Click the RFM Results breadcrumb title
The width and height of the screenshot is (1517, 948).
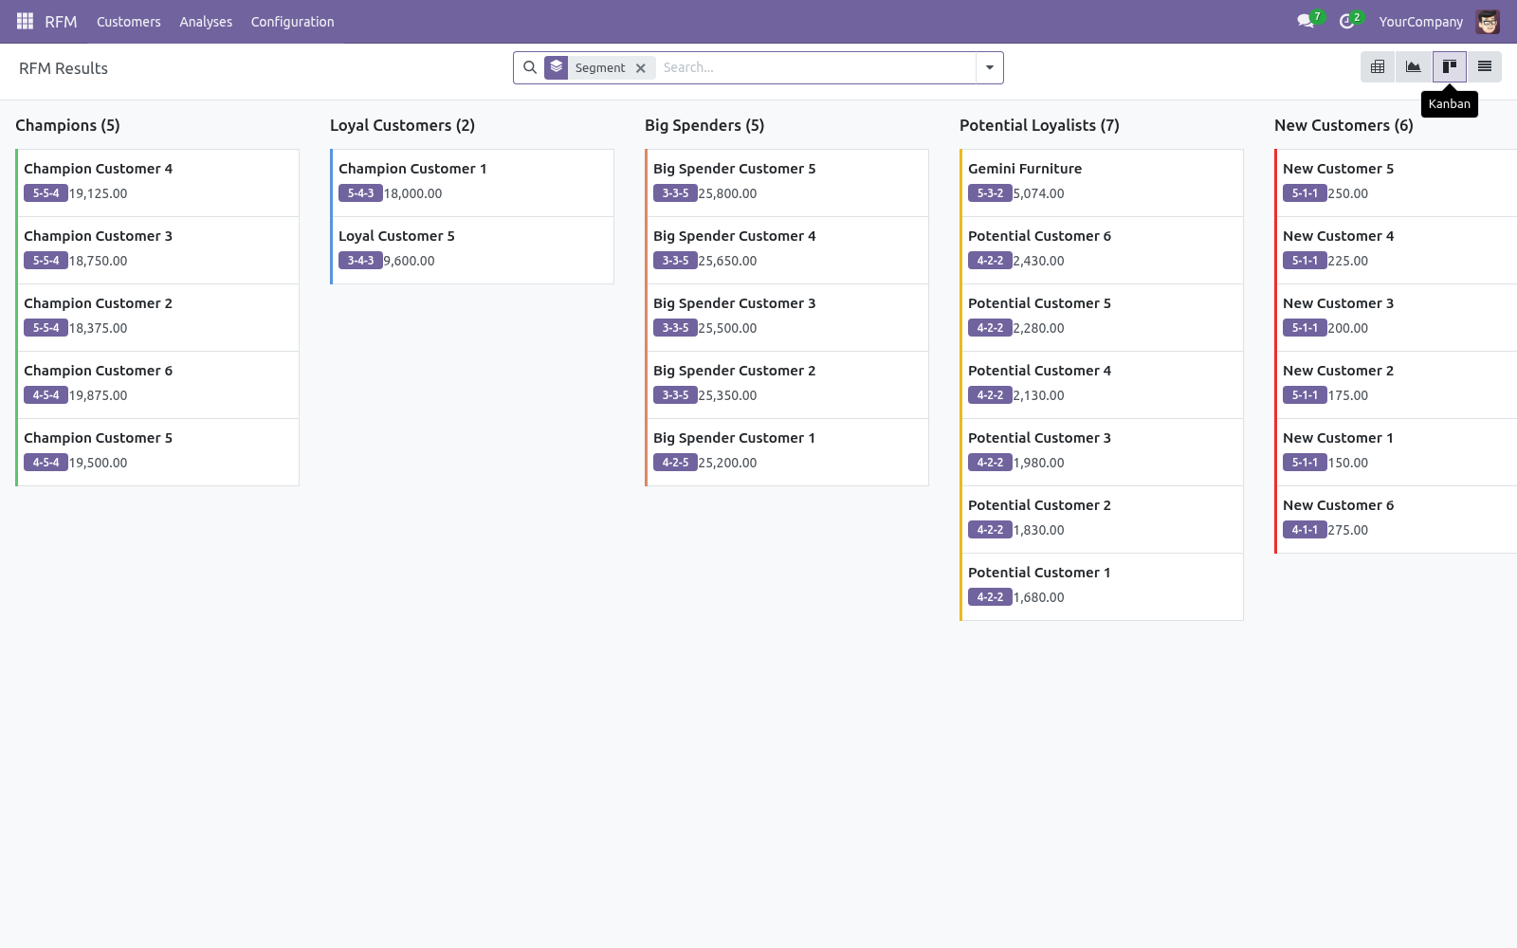click(x=64, y=68)
